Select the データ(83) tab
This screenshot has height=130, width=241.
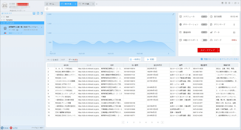pyautogui.click(x=73, y=60)
